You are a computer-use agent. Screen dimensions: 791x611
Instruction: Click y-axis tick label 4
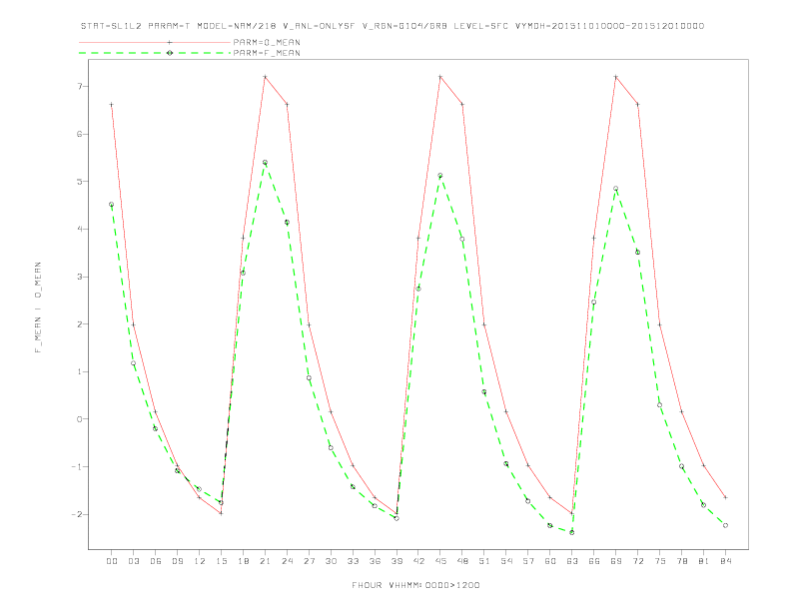pos(80,229)
